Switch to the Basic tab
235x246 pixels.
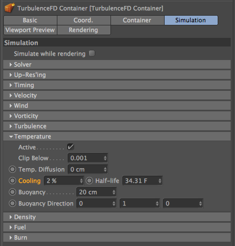click(x=30, y=20)
